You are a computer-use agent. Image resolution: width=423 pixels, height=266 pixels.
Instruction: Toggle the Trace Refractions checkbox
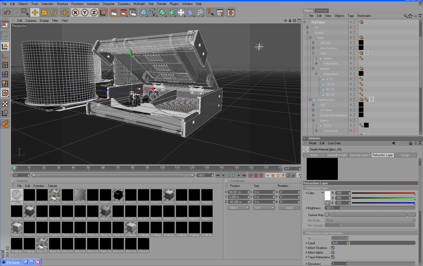333,257
